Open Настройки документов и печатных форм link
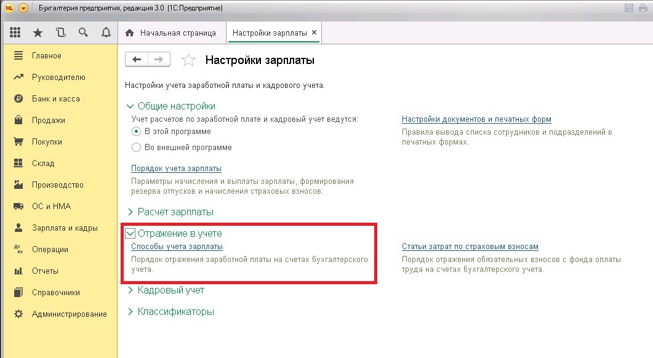The width and height of the screenshot is (653, 358). coord(476,119)
